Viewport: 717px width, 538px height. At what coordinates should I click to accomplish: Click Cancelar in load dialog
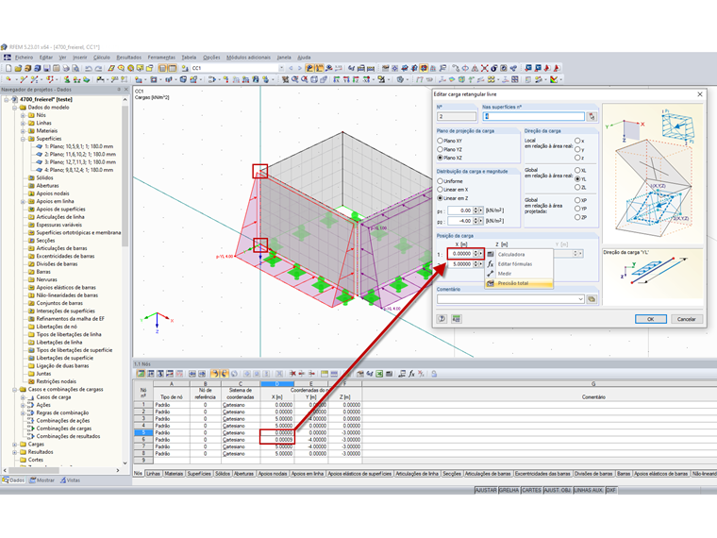tap(687, 319)
